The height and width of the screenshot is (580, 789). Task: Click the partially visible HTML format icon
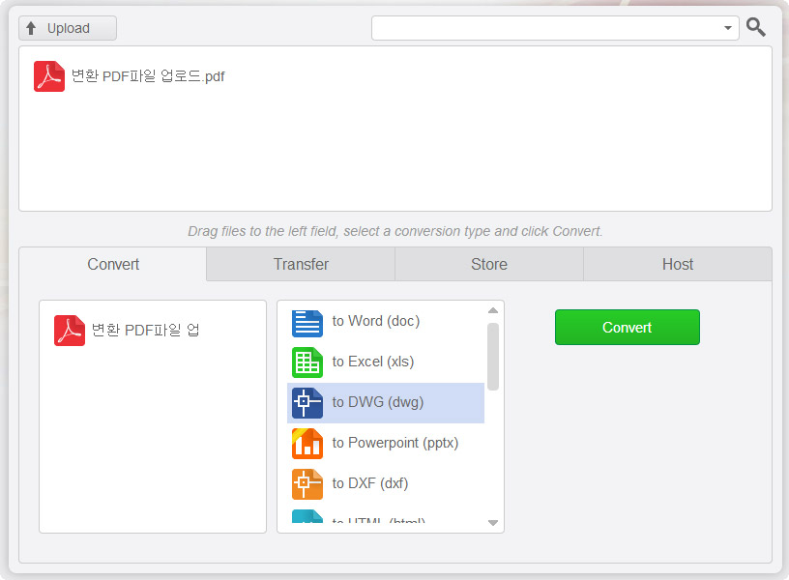pos(307,520)
